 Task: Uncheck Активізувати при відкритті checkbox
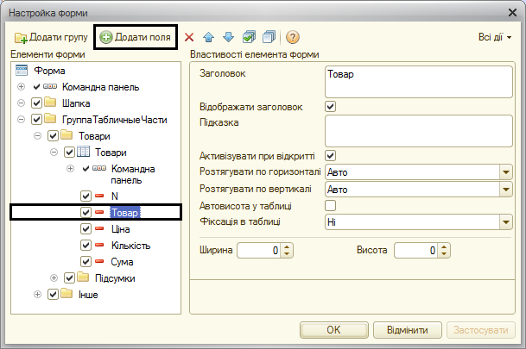pyautogui.click(x=331, y=156)
